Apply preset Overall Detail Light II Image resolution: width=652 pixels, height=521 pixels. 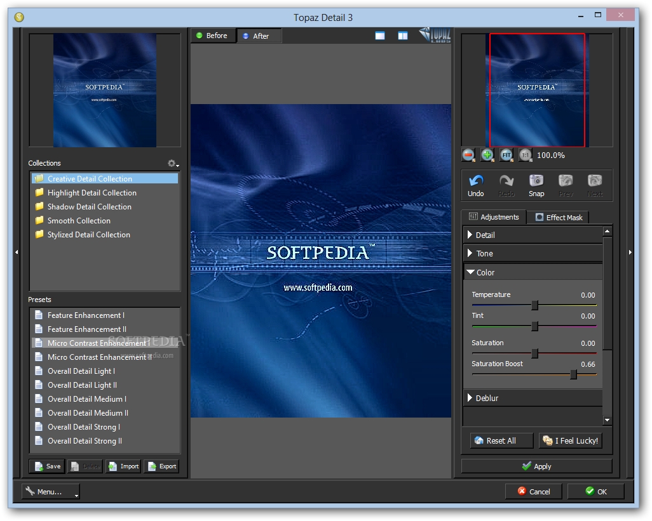(x=105, y=385)
